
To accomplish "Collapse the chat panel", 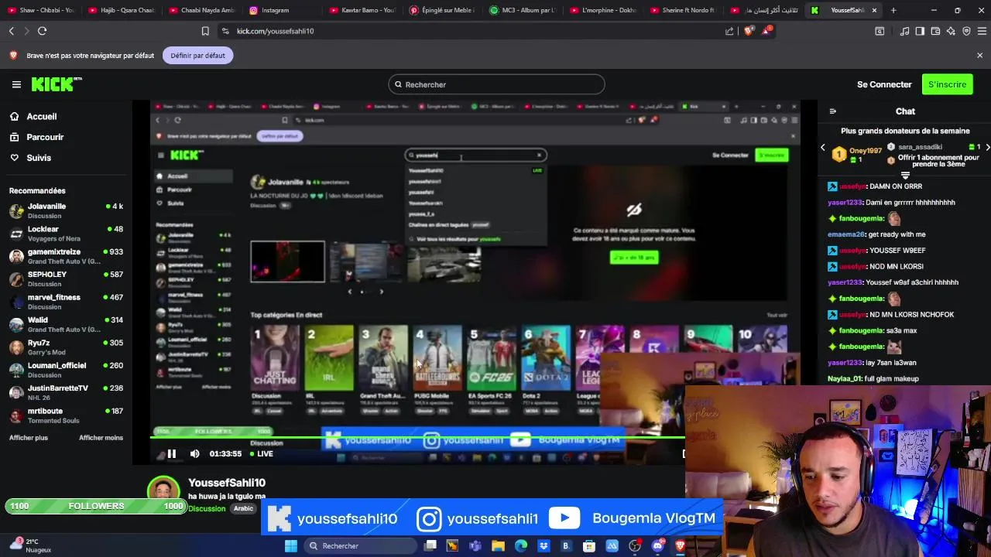I will (x=832, y=111).
